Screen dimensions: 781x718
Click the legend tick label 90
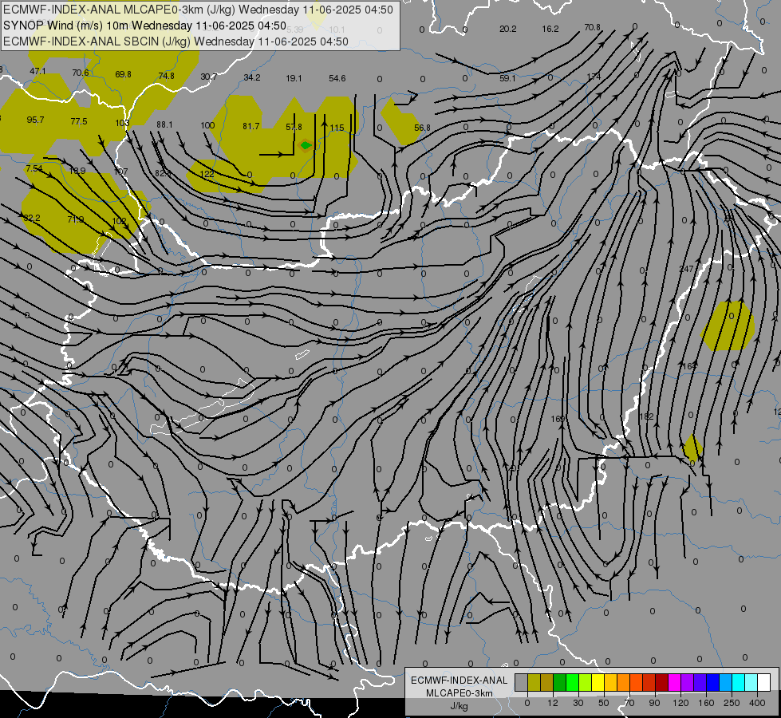point(654,703)
